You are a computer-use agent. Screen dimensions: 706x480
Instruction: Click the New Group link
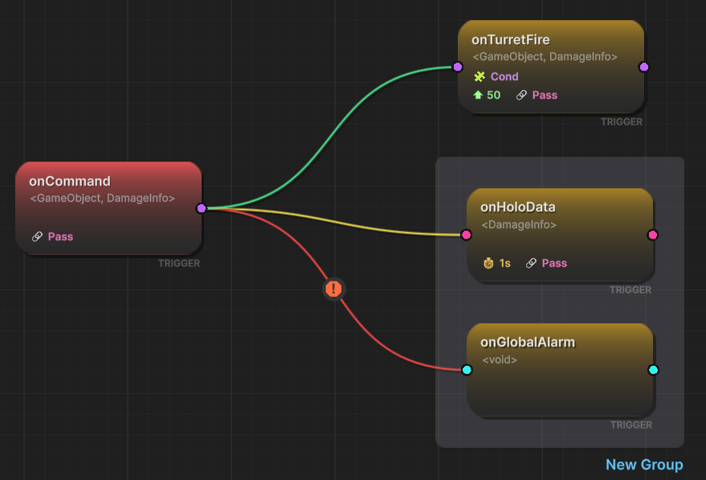click(x=644, y=465)
